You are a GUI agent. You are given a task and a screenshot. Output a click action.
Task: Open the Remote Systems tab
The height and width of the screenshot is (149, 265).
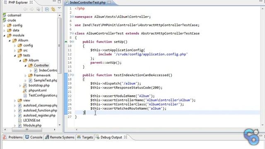(60, 137)
